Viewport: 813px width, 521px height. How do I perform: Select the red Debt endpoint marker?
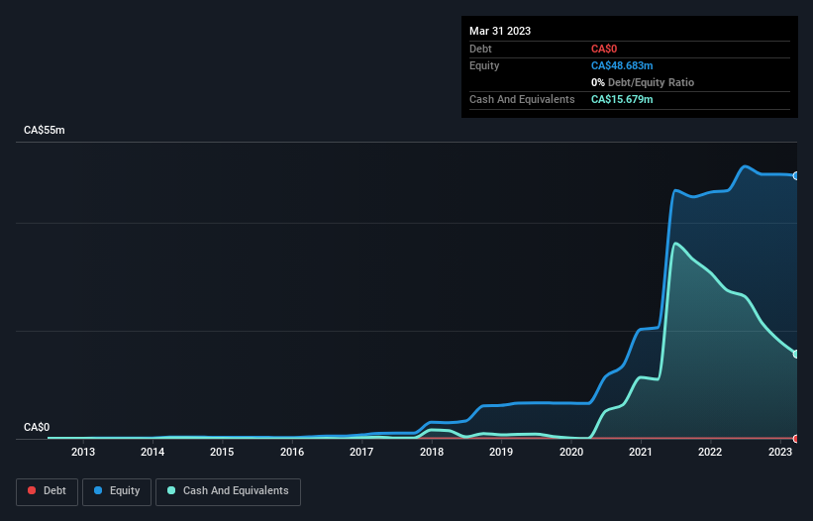796,439
